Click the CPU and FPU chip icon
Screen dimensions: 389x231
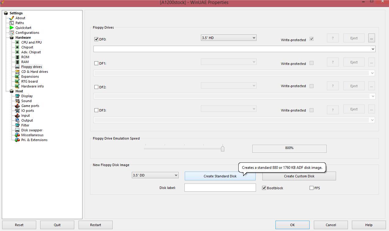pyautogui.click(x=17, y=42)
